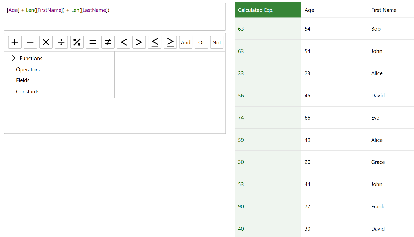Click the minus operator icon

(x=30, y=42)
